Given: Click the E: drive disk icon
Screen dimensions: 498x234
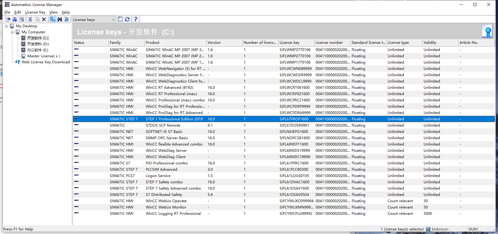Looking at the screenshot, I should [x=23, y=50].
